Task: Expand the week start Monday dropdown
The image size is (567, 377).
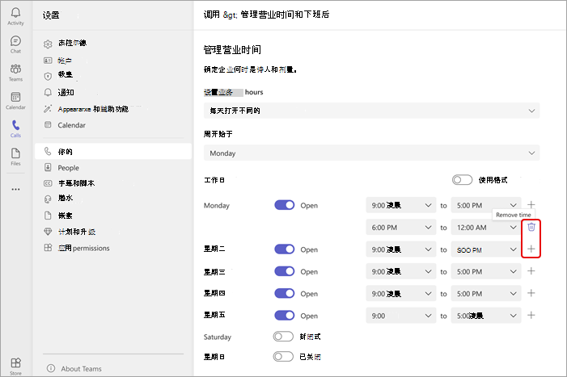Action: point(372,153)
